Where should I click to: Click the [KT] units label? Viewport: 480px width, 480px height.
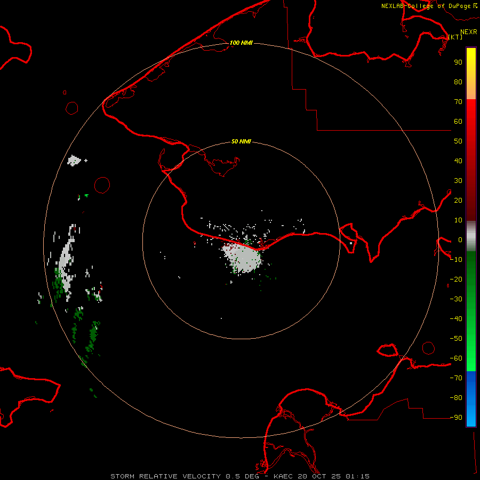pyautogui.click(x=455, y=37)
